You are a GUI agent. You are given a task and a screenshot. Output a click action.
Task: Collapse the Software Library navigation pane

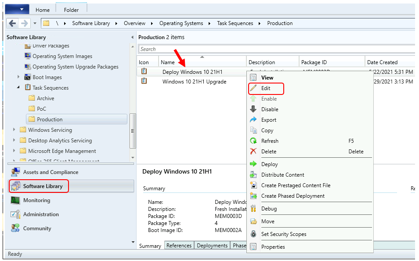coord(132,37)
